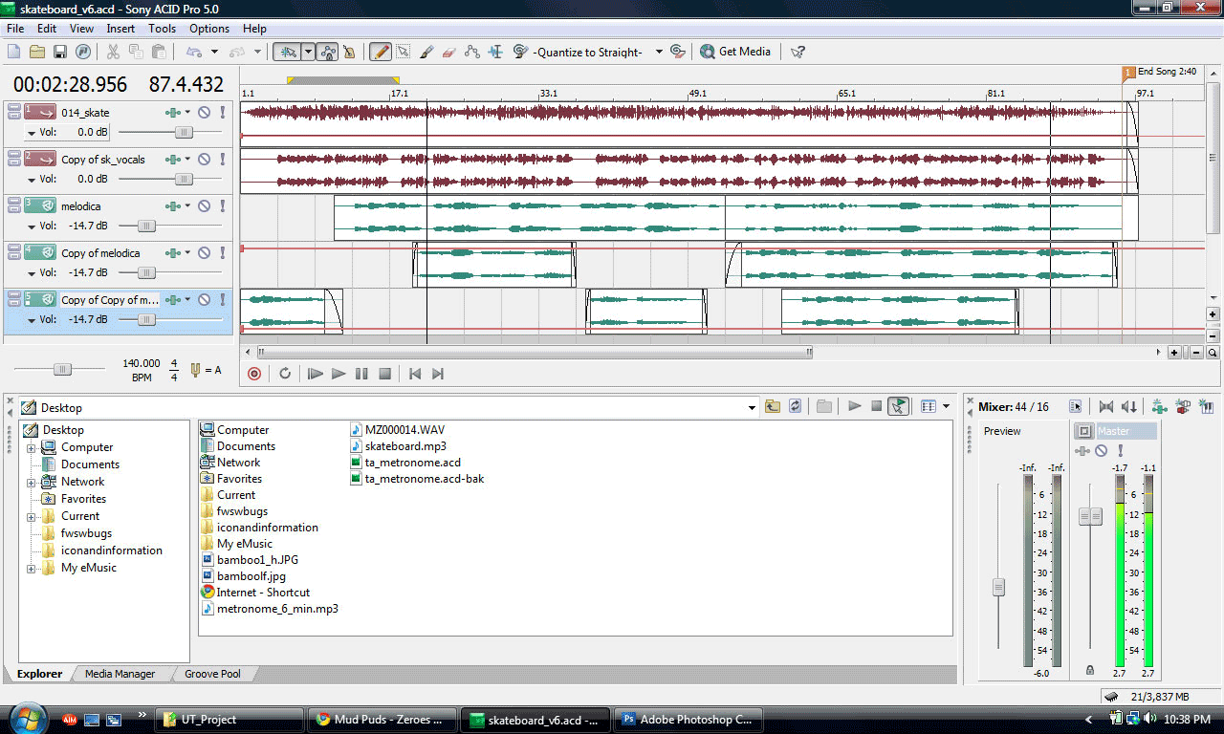Create a new project with the New icon
This screenshot has height=734, width=1224.
14,52
